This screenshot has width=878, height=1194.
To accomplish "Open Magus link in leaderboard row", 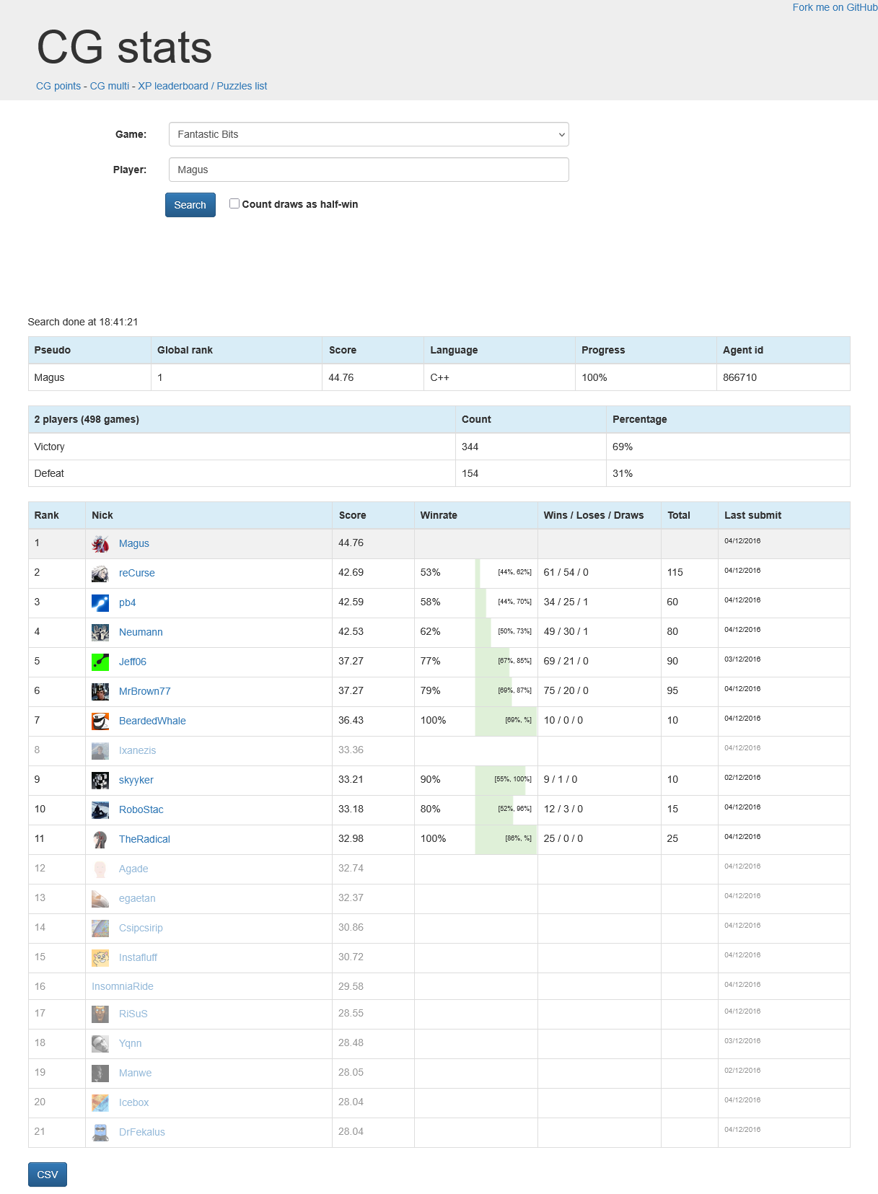I will [x=134, y=543].
